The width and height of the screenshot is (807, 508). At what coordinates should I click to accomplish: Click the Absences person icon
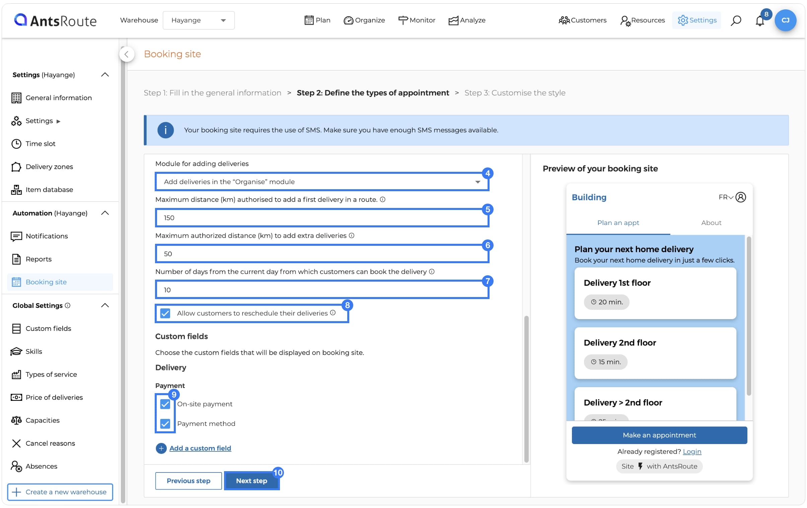tap(16, 466)
